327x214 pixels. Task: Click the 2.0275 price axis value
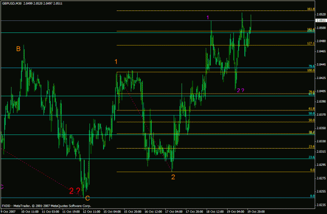[321, 178]
